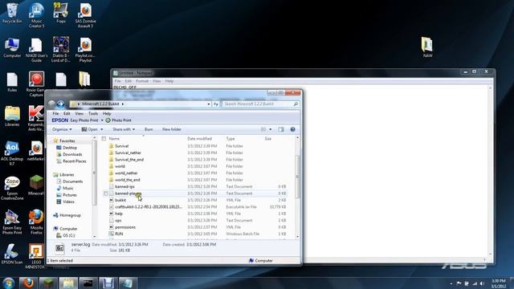Open the address bar history dropdown

(209, 104)
